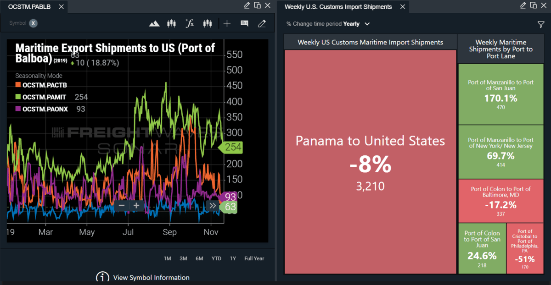Click the Panama to United States tile
Image resolution: width=551 pixels, height=285 pixels.
370,162
